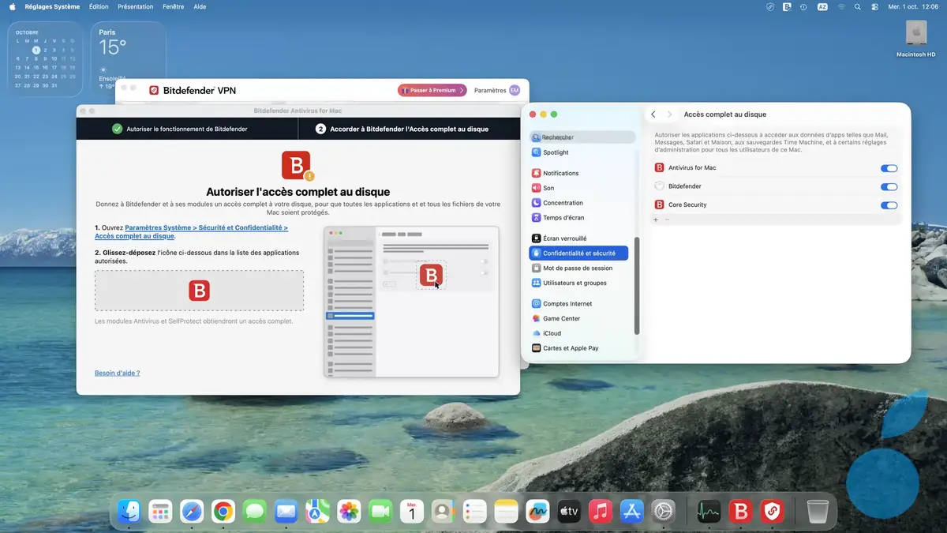Disable full disk access for Antivirus for Mac

[889, 167]
